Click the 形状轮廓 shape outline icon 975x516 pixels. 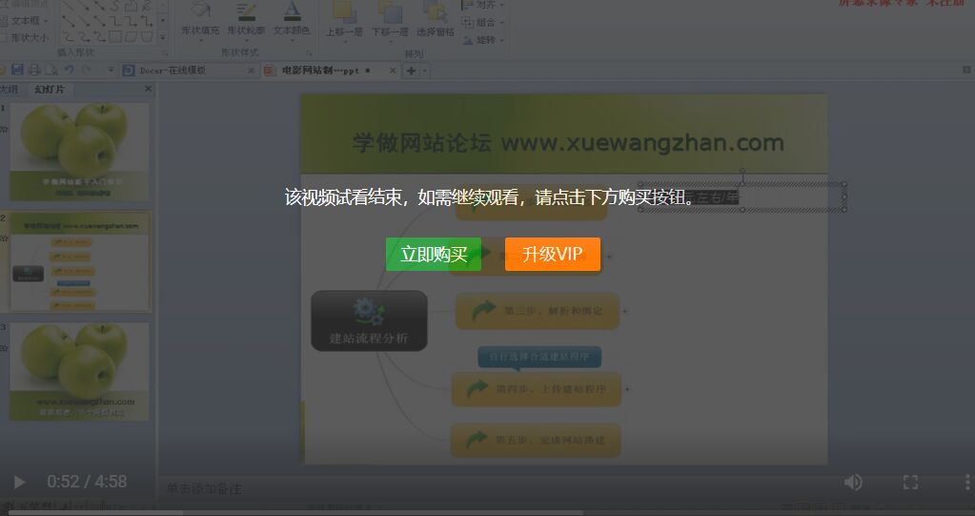click(246, 14)
